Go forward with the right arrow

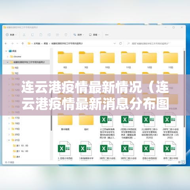click(x=12, y=44)
